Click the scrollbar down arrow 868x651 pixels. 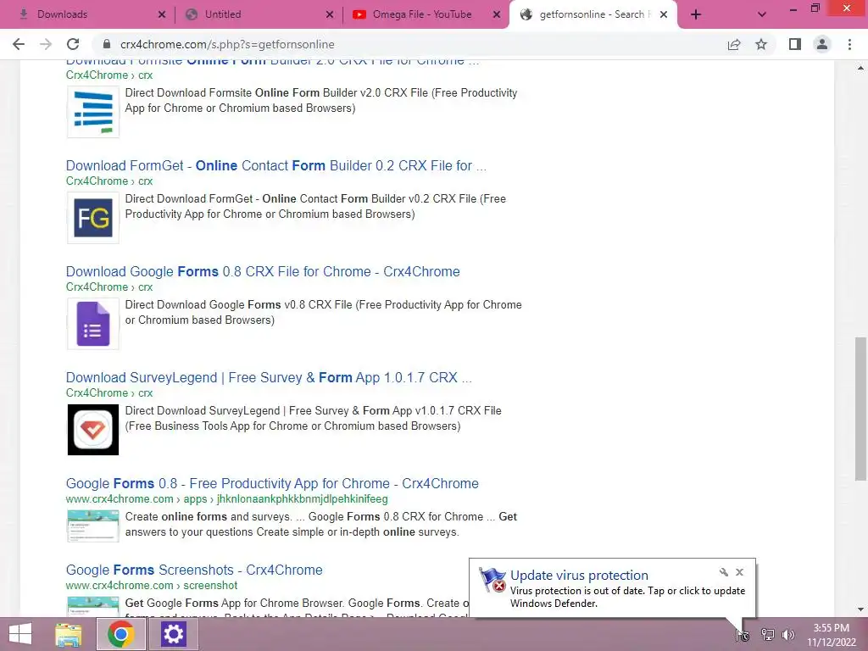(860, 609)
